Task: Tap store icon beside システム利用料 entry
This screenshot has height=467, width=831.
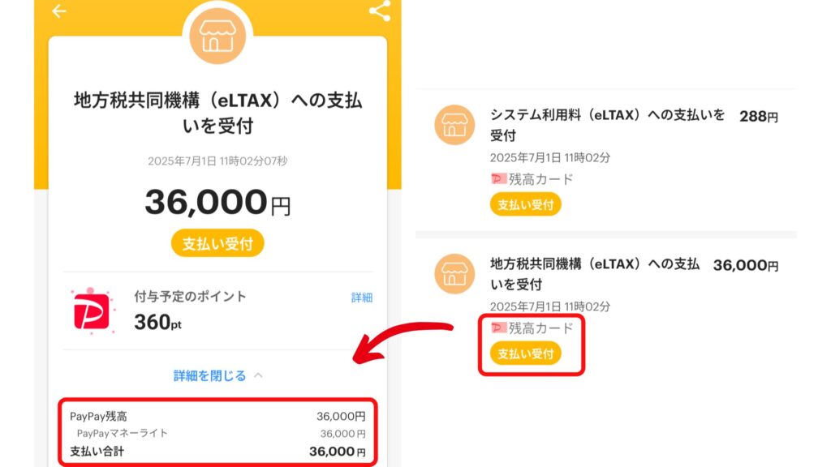Action: click(x=454, y=125)
